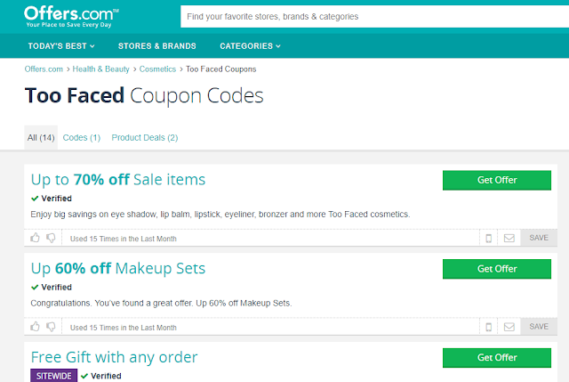Thumbs up the 70% off Sale offer

click(x=36, y=238)
